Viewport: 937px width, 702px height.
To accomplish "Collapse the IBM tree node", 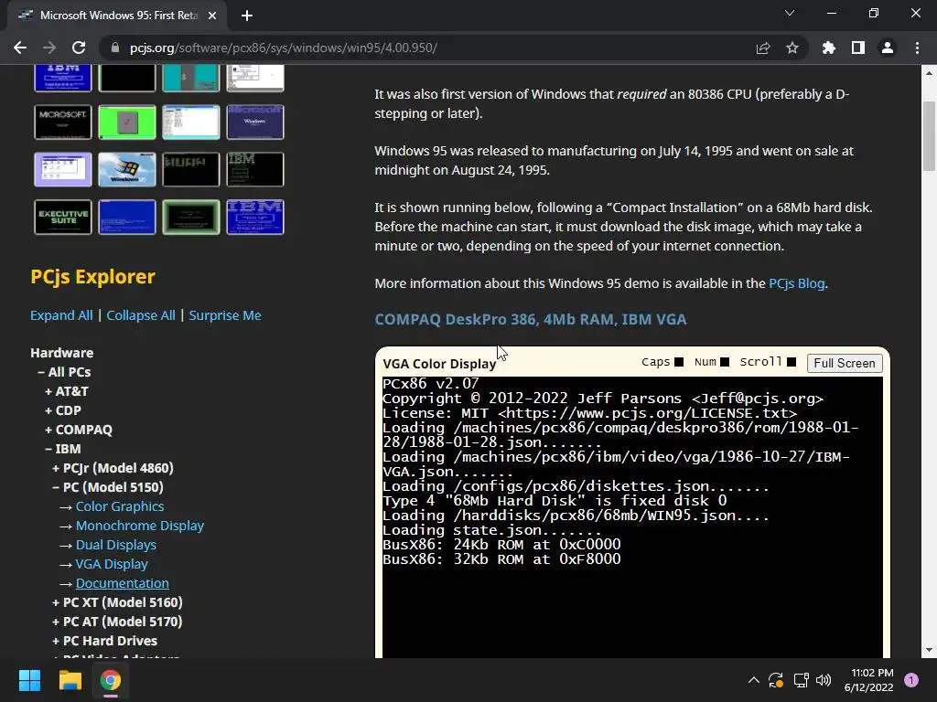I will tap(63, 448).
